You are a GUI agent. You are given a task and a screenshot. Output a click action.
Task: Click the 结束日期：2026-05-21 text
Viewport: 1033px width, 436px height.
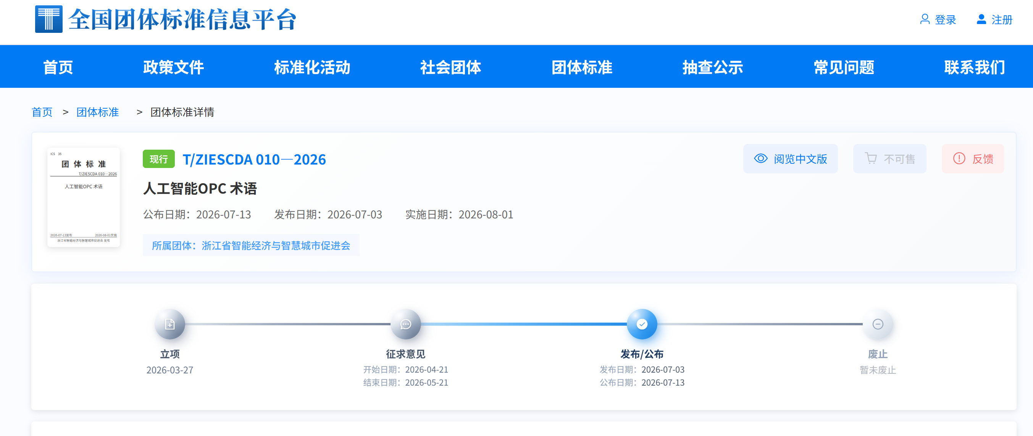405,383
